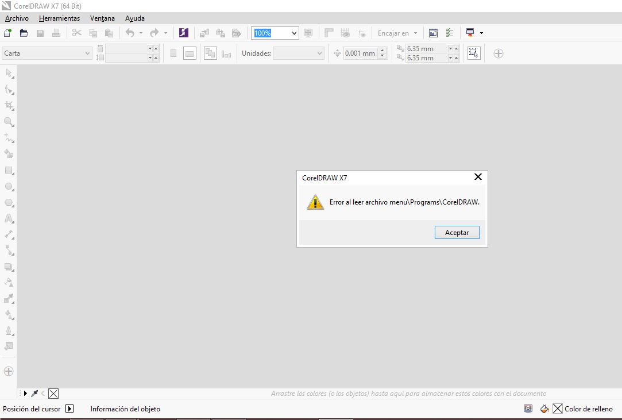Apply layout to current page only

(226, 53)
